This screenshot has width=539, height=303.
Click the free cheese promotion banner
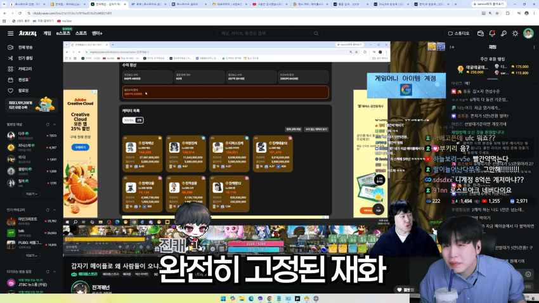31,105
